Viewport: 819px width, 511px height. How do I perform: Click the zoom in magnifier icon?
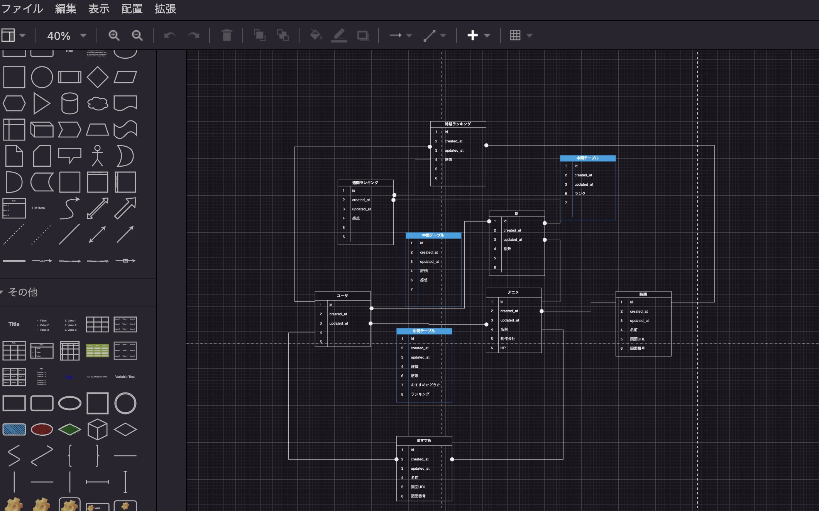point(114,36)
